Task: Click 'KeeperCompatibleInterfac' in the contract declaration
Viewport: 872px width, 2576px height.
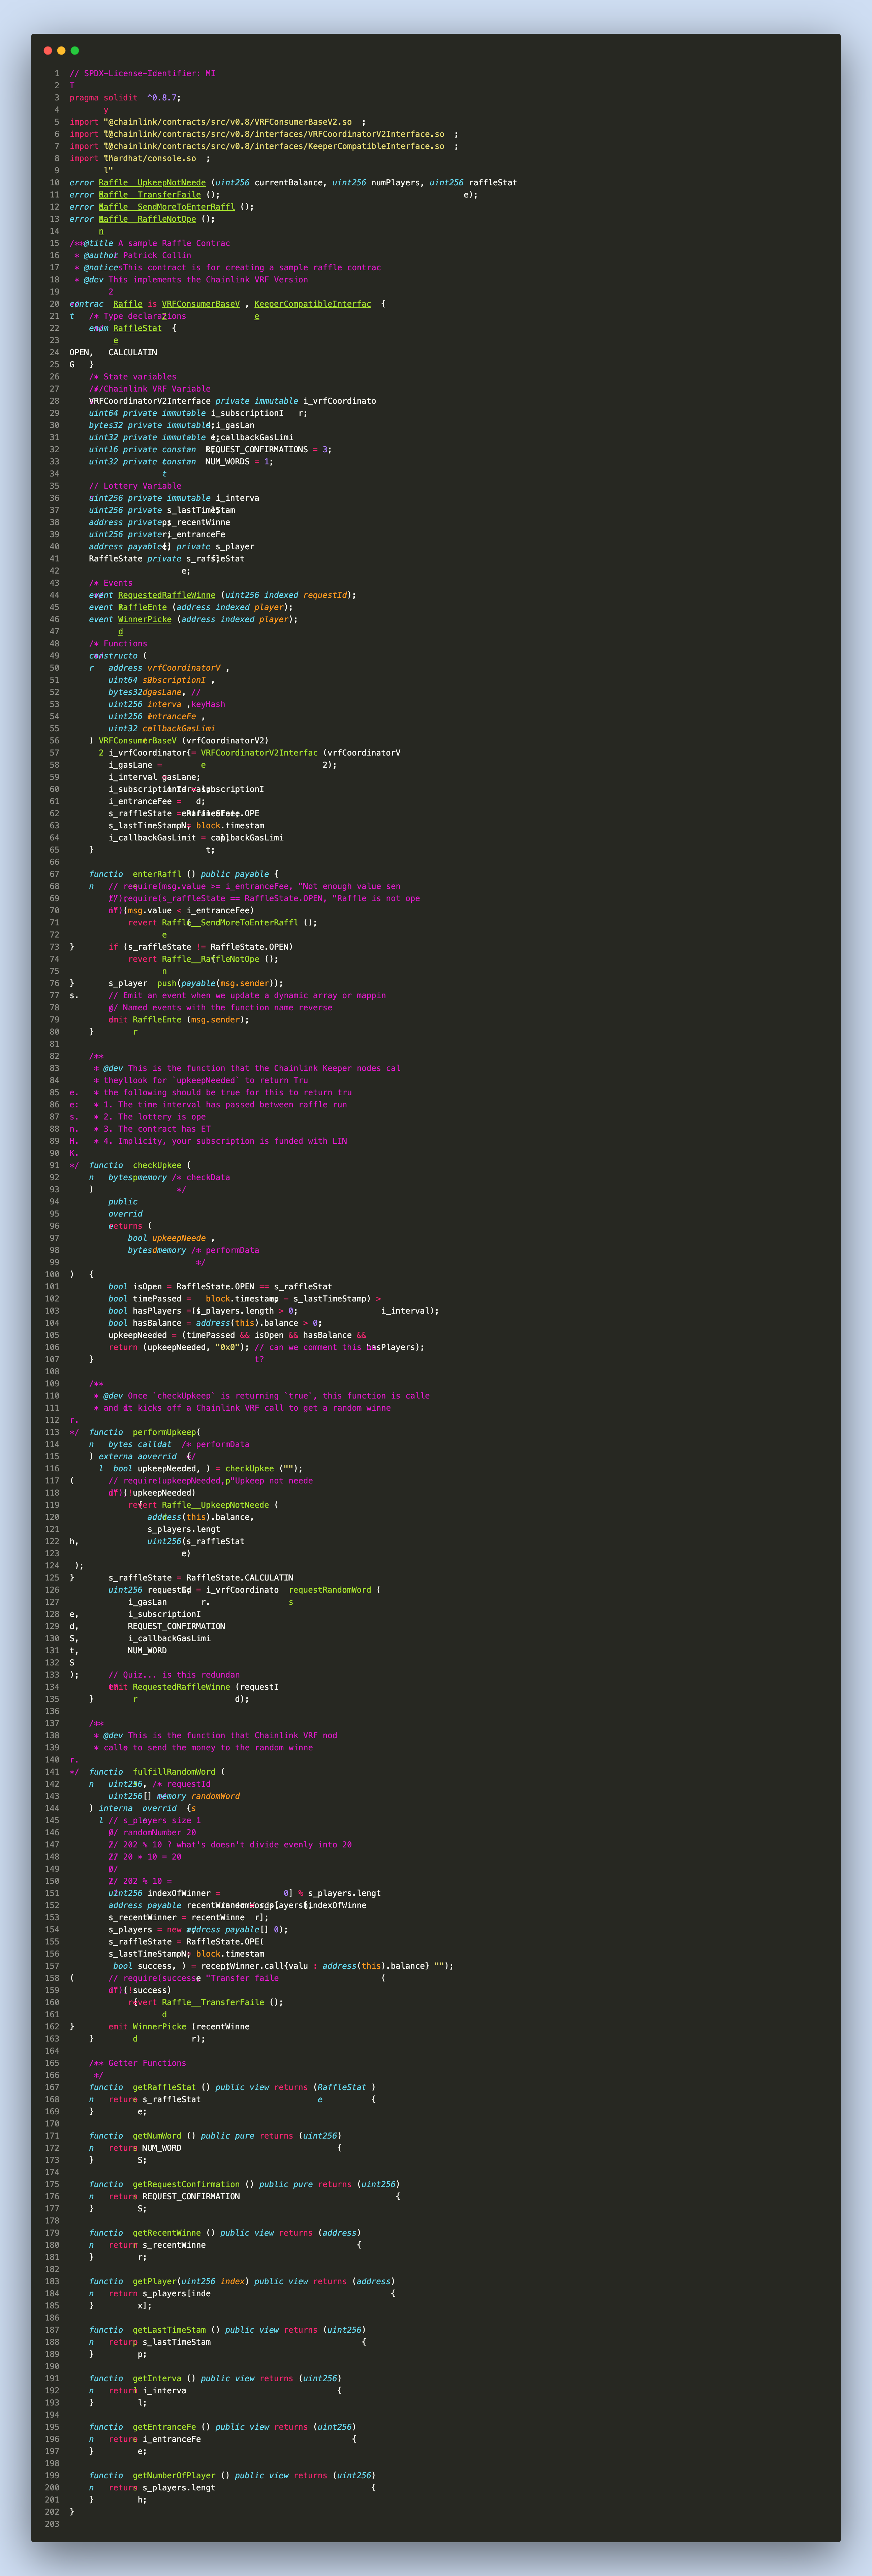Action: coord(313,304)
